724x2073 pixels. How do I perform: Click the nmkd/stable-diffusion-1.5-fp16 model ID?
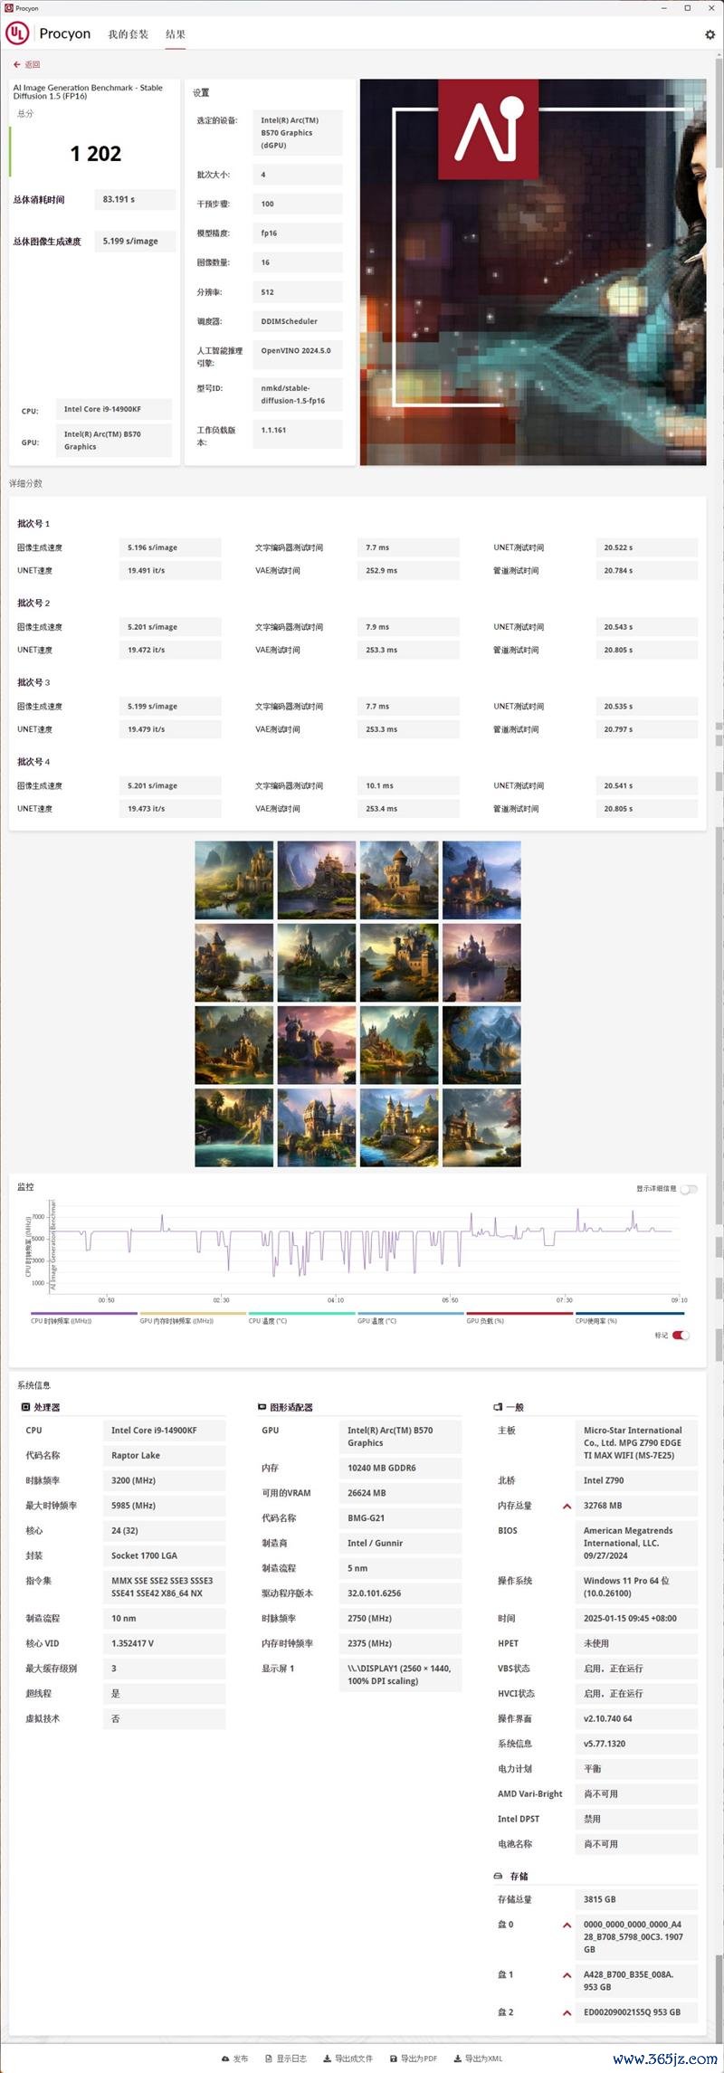(x=297, y=394)
